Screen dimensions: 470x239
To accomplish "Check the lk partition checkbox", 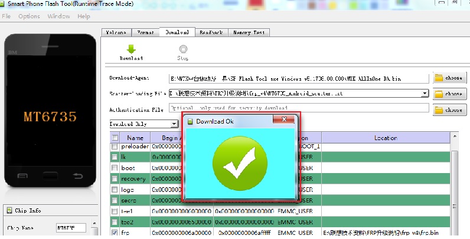I will pyautogui.click(x=114, y=157).
